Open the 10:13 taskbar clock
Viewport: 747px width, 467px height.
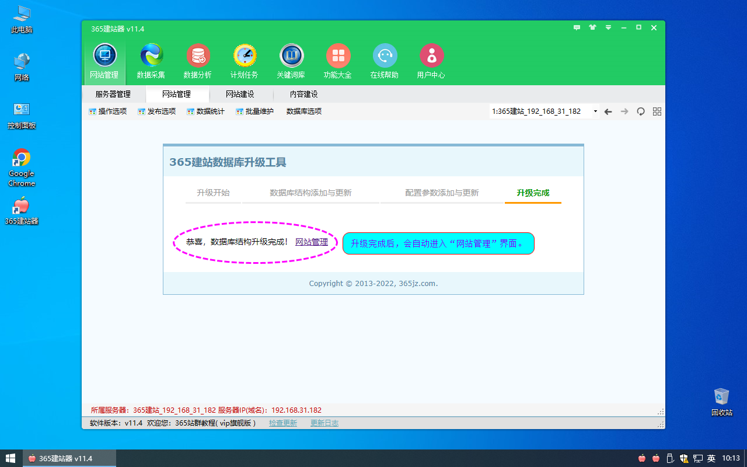pos(731,458)
